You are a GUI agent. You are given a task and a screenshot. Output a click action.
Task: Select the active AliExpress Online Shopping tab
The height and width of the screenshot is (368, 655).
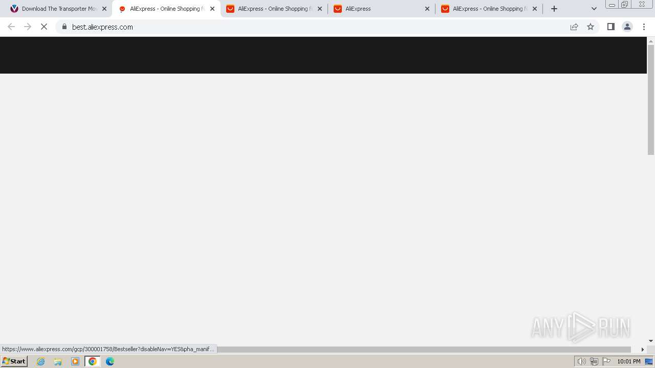[166, 9]
